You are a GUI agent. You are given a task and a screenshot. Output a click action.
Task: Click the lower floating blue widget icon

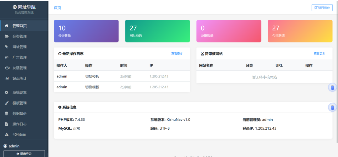(332, 107)
